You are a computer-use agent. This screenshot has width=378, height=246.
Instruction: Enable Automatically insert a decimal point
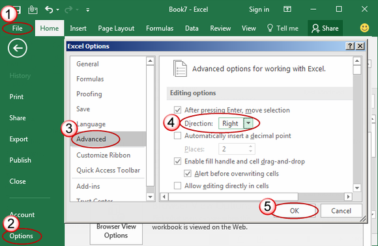178,136
